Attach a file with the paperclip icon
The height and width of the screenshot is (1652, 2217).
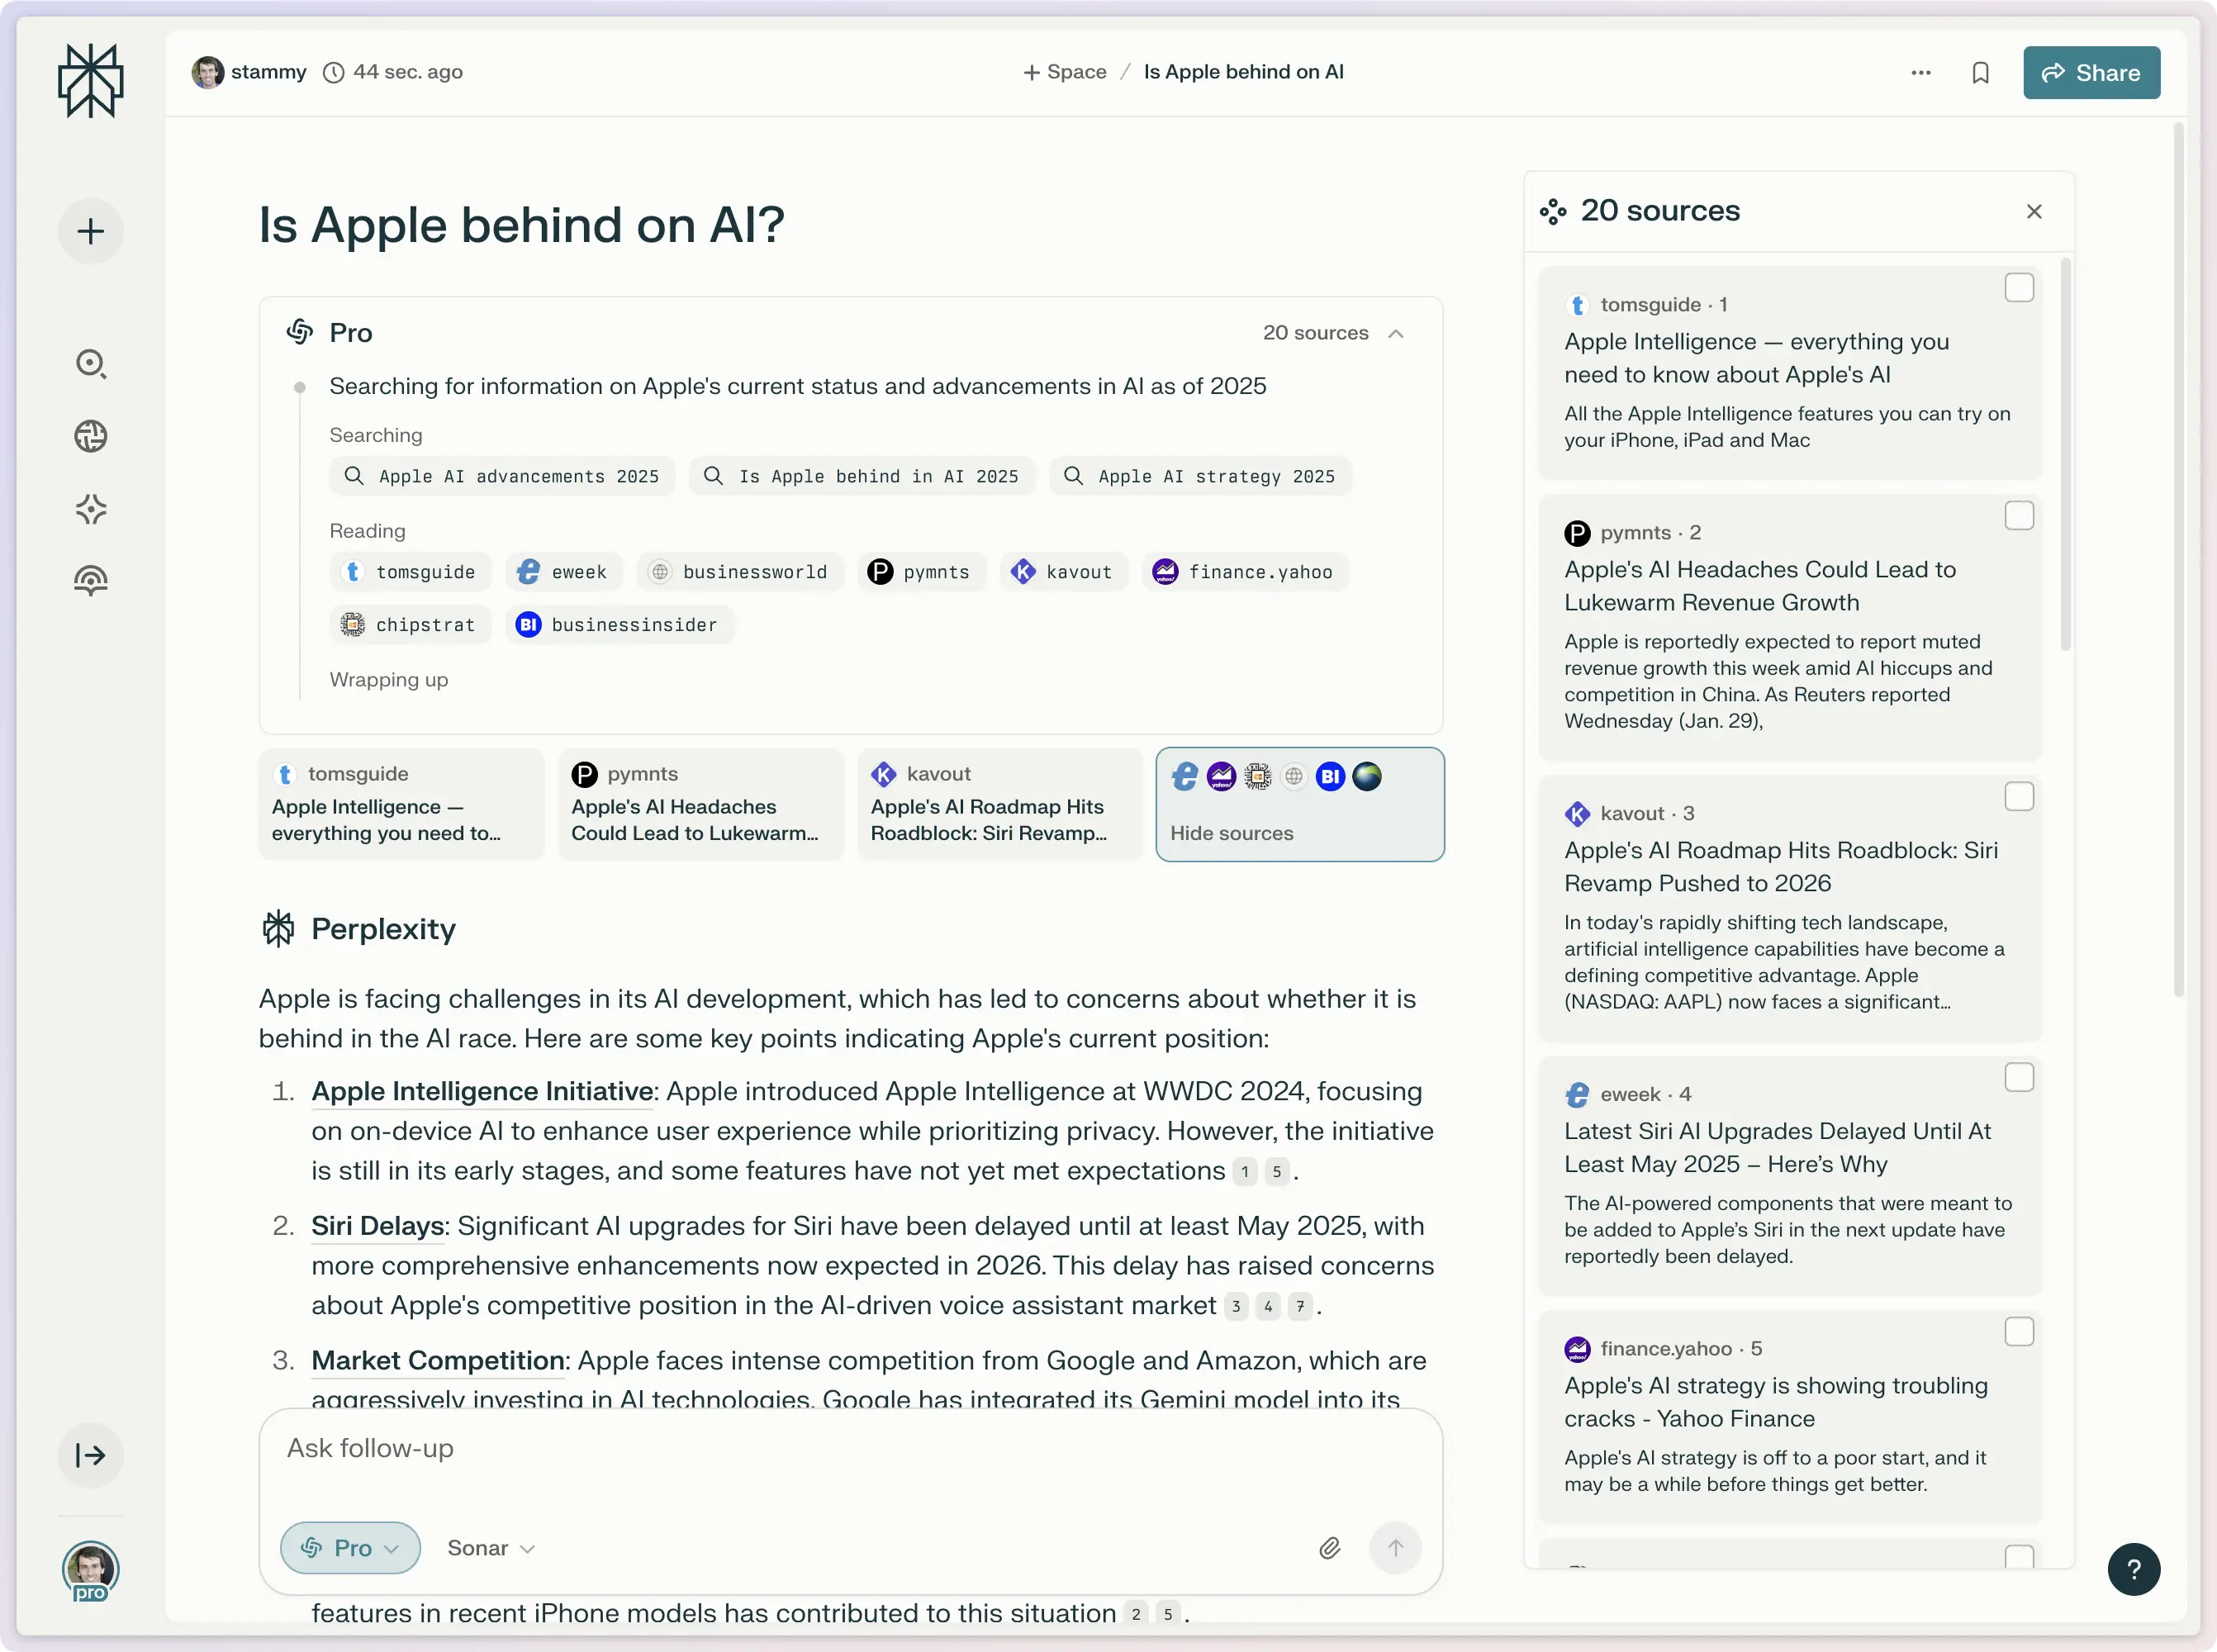pyautogui.click(x=1330, y=1547)
